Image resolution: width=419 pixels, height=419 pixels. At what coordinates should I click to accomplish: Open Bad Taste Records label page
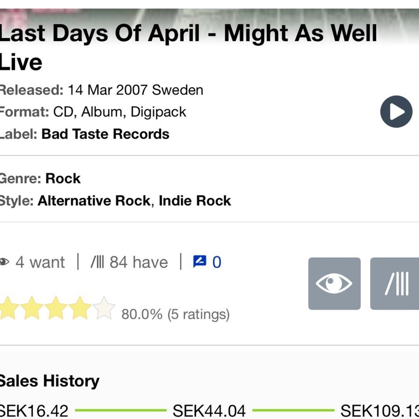[x=105, y=134]
